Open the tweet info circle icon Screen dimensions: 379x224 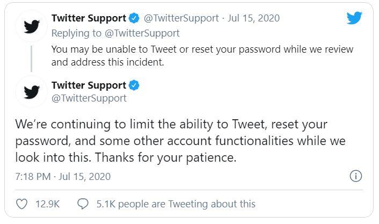pos(355,176)
